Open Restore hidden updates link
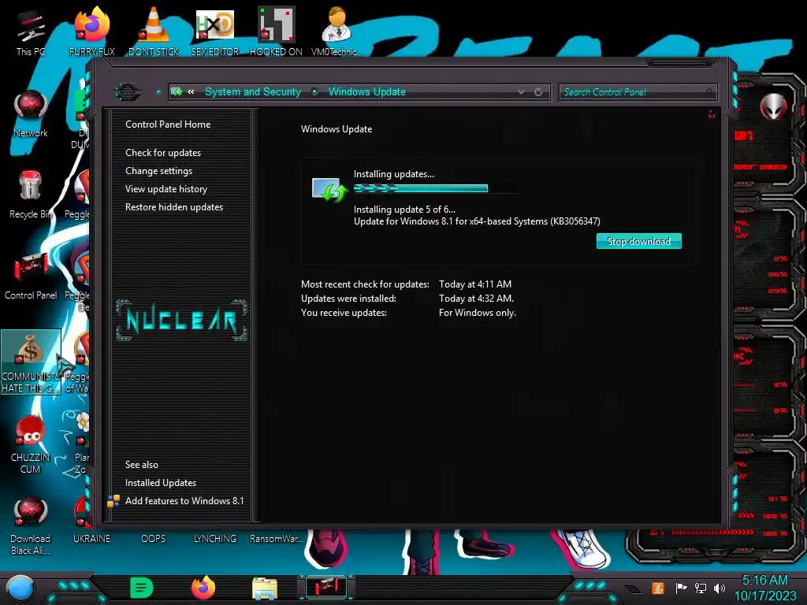Viewport: 807px width, 605px height. 174,207
